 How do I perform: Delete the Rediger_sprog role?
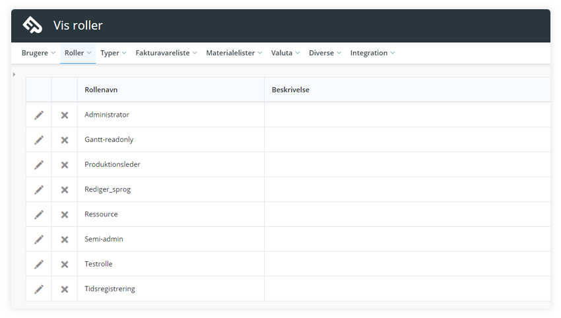point(65,189)
